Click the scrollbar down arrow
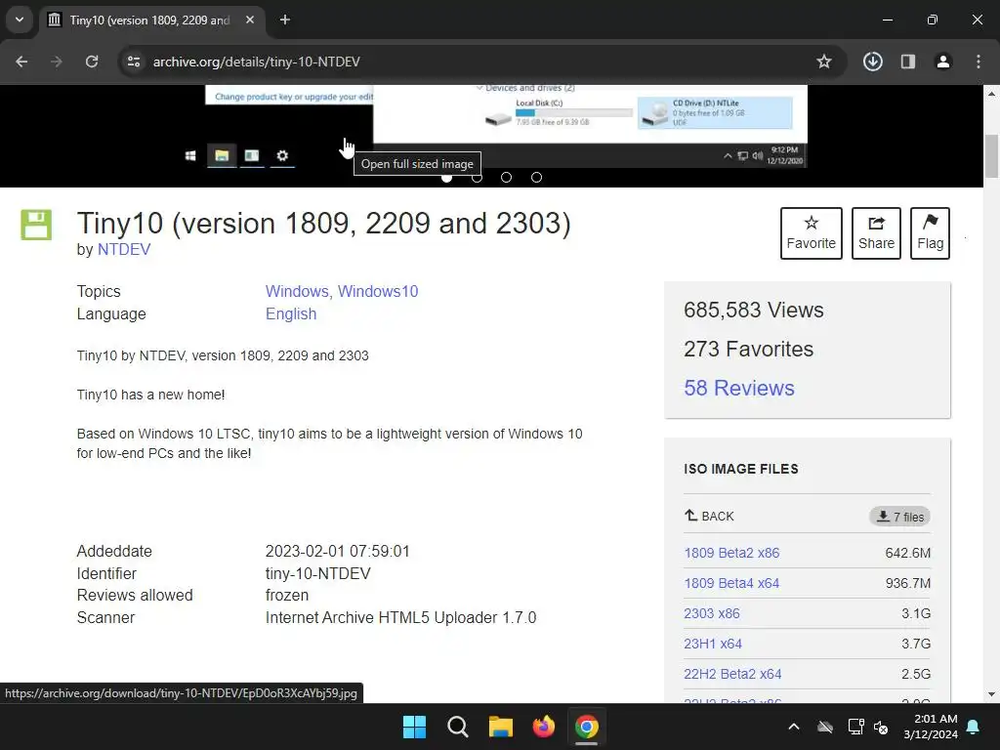Viewport: 1000px width, 750px height. (x=992, y=694)
